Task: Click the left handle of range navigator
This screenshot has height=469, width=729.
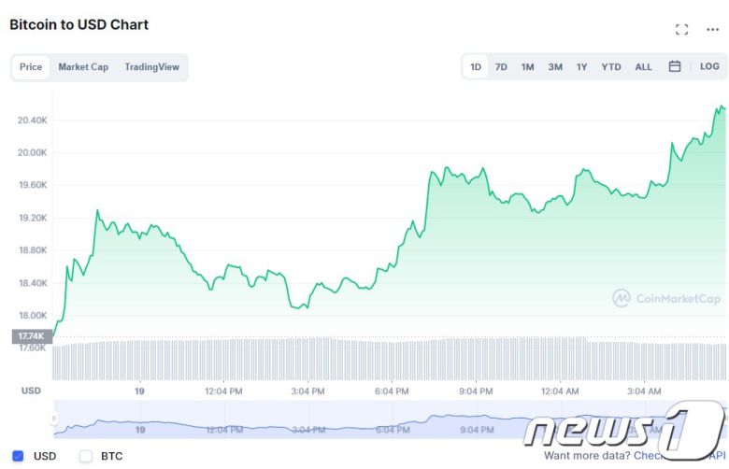Action: [x=54, y=418]
